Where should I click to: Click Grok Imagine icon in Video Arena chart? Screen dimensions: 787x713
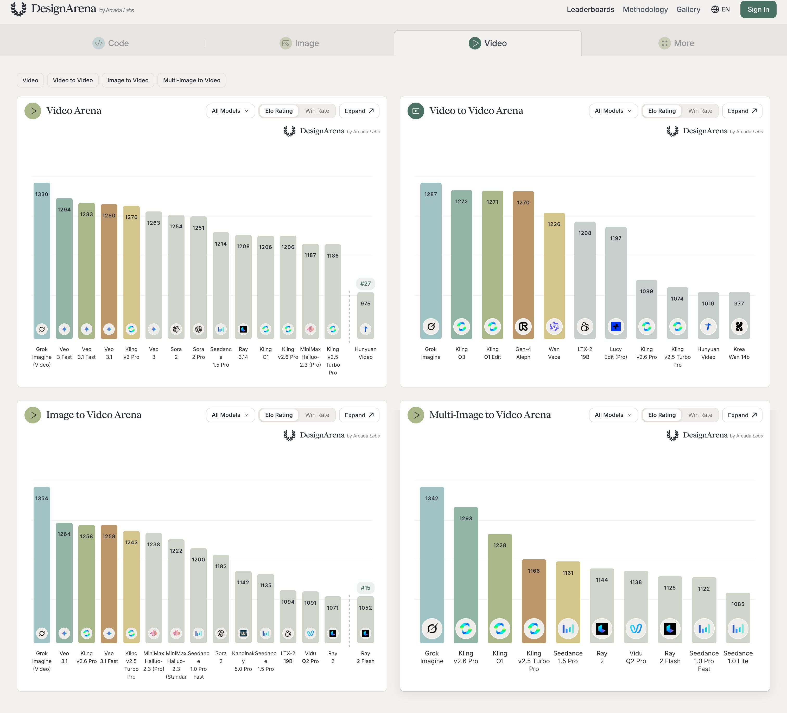pyautogui.click(x=42, y=329)
